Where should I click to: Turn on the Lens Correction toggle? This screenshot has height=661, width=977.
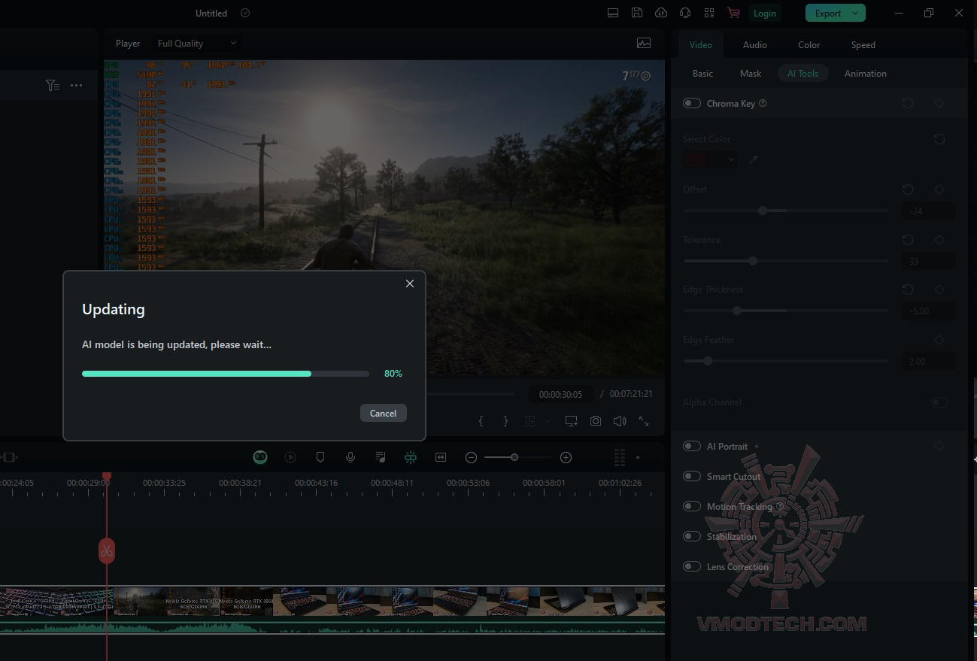click(x=692, y=566)
